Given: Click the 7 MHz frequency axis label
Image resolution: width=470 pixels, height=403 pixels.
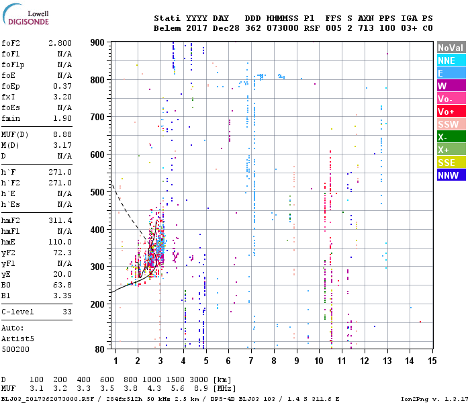Looking at the screenshot, I should pos(251,361).
